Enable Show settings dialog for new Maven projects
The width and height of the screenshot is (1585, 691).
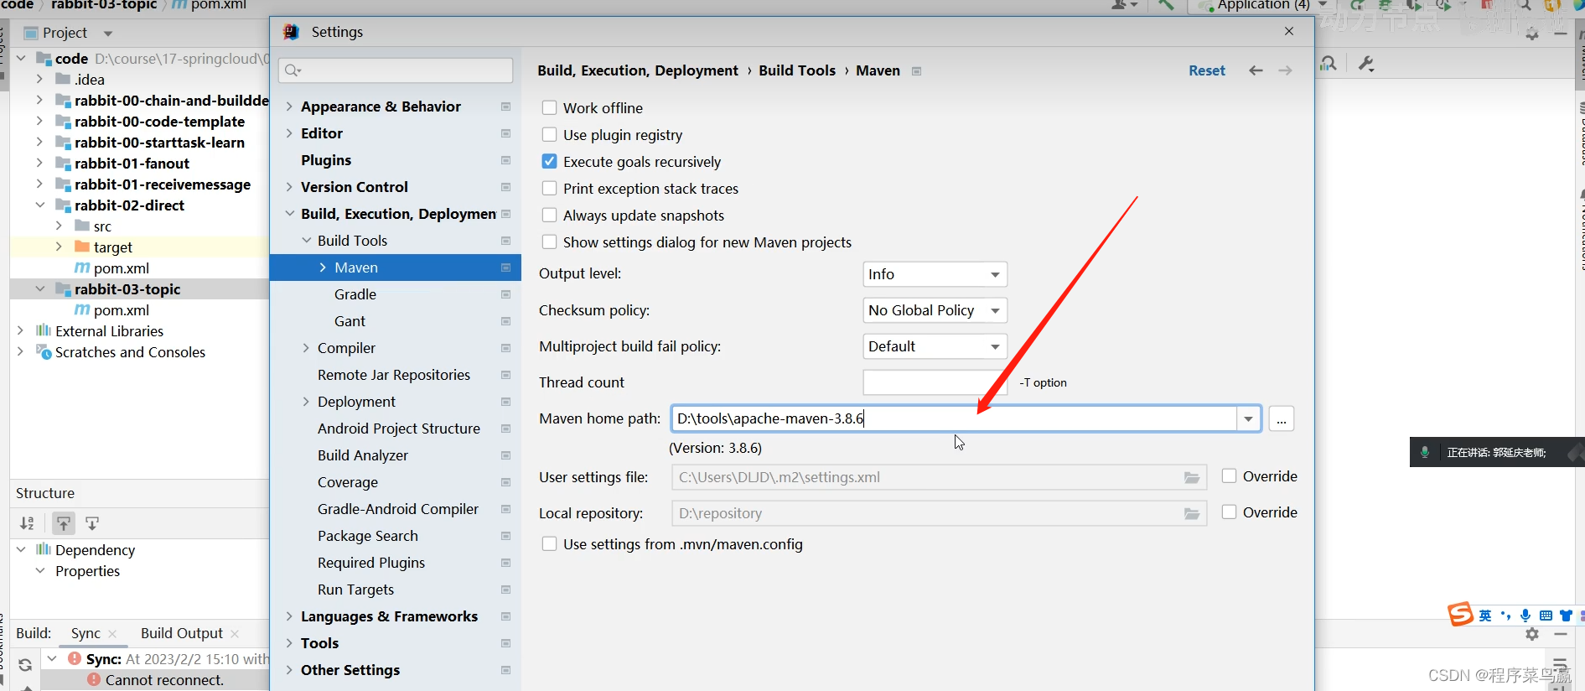pos(549,242)
